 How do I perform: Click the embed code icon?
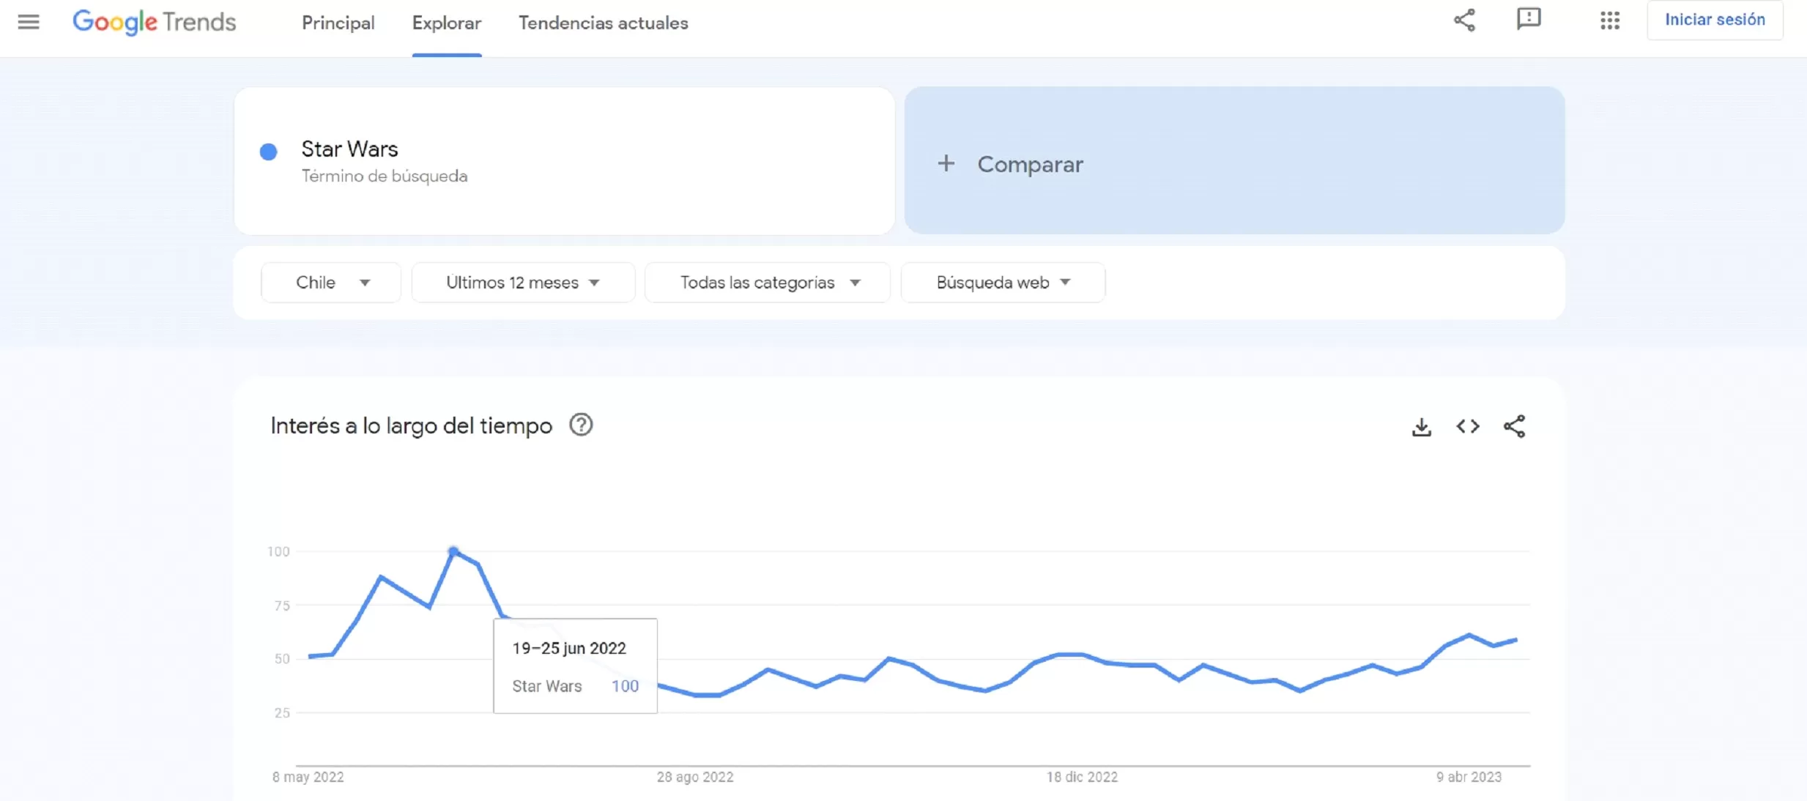[1468, 427]
